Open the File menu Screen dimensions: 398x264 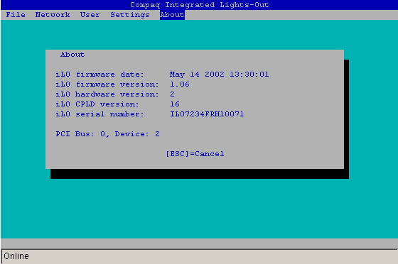[16, 15]
